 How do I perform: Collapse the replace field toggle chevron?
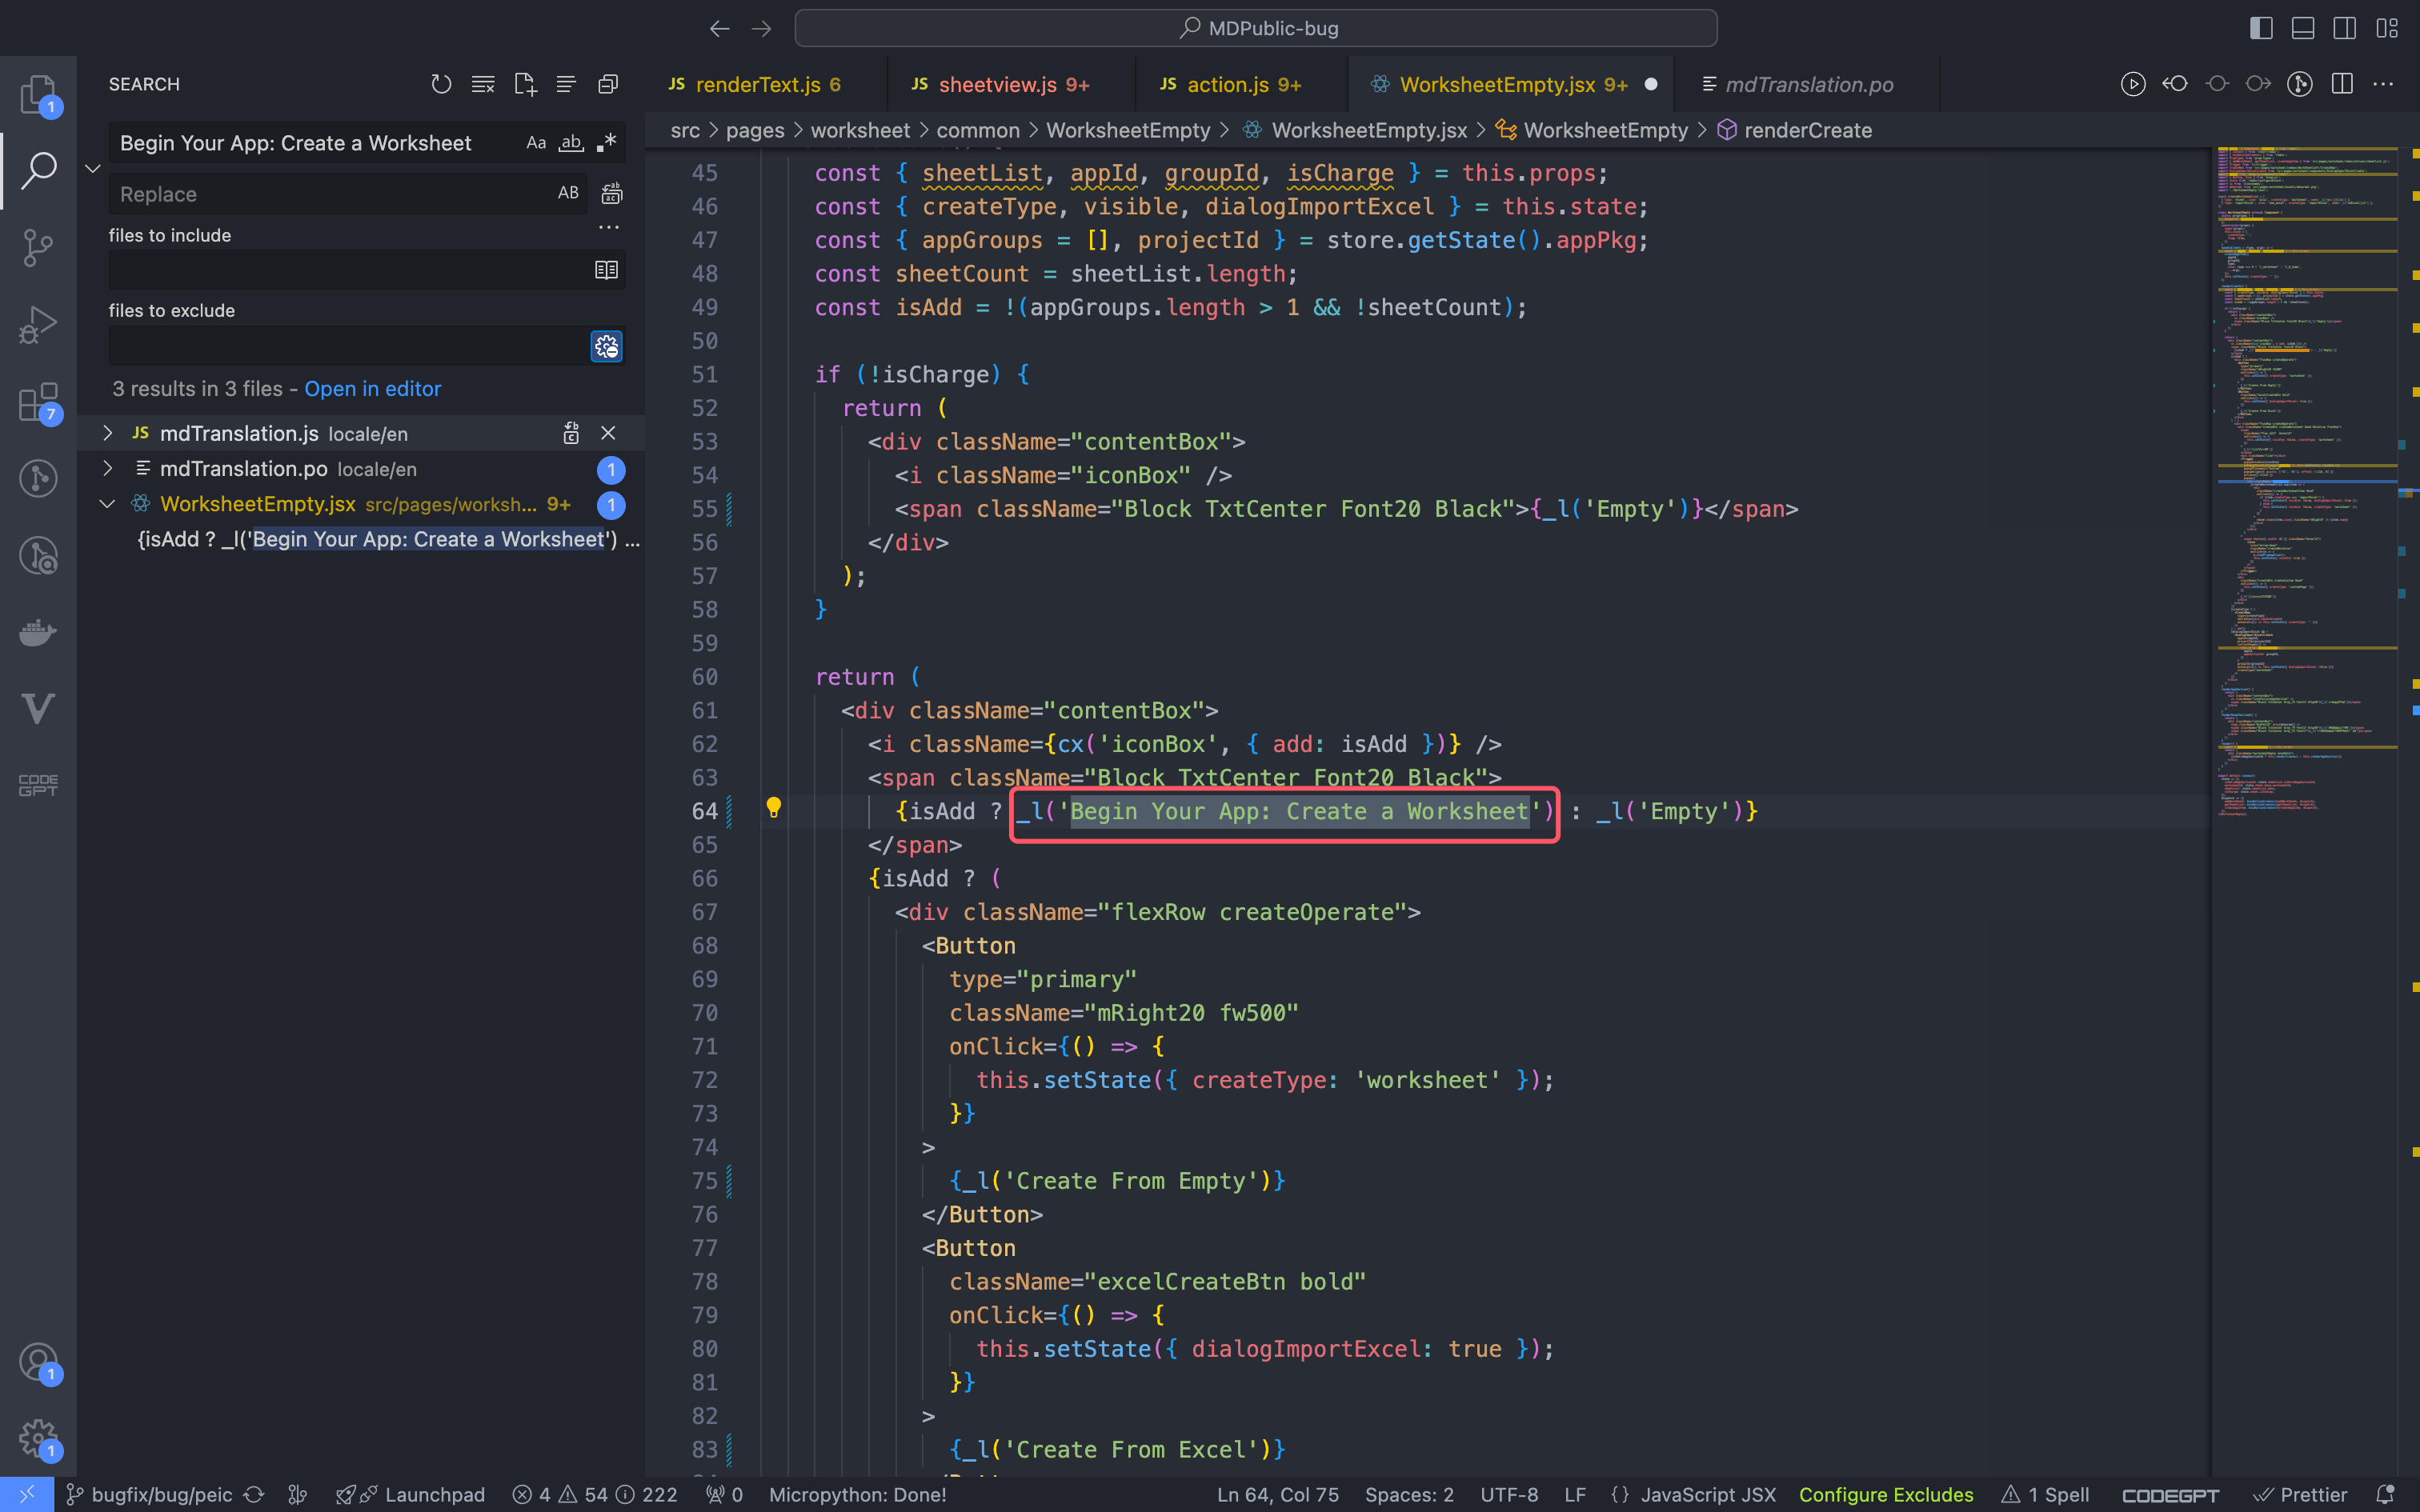coord(93,168)
